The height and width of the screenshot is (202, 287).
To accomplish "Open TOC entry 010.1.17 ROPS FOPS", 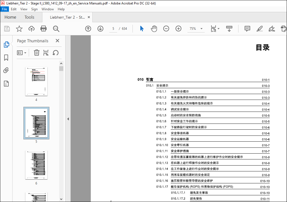I will click(213, 187).
